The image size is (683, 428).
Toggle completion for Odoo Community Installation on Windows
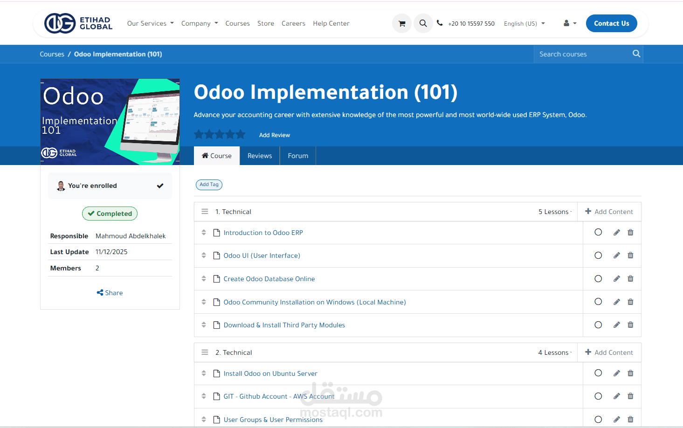(x=598, y=302)
